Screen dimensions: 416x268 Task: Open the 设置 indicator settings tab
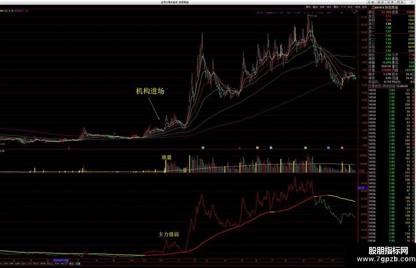(x=78, y=264)
